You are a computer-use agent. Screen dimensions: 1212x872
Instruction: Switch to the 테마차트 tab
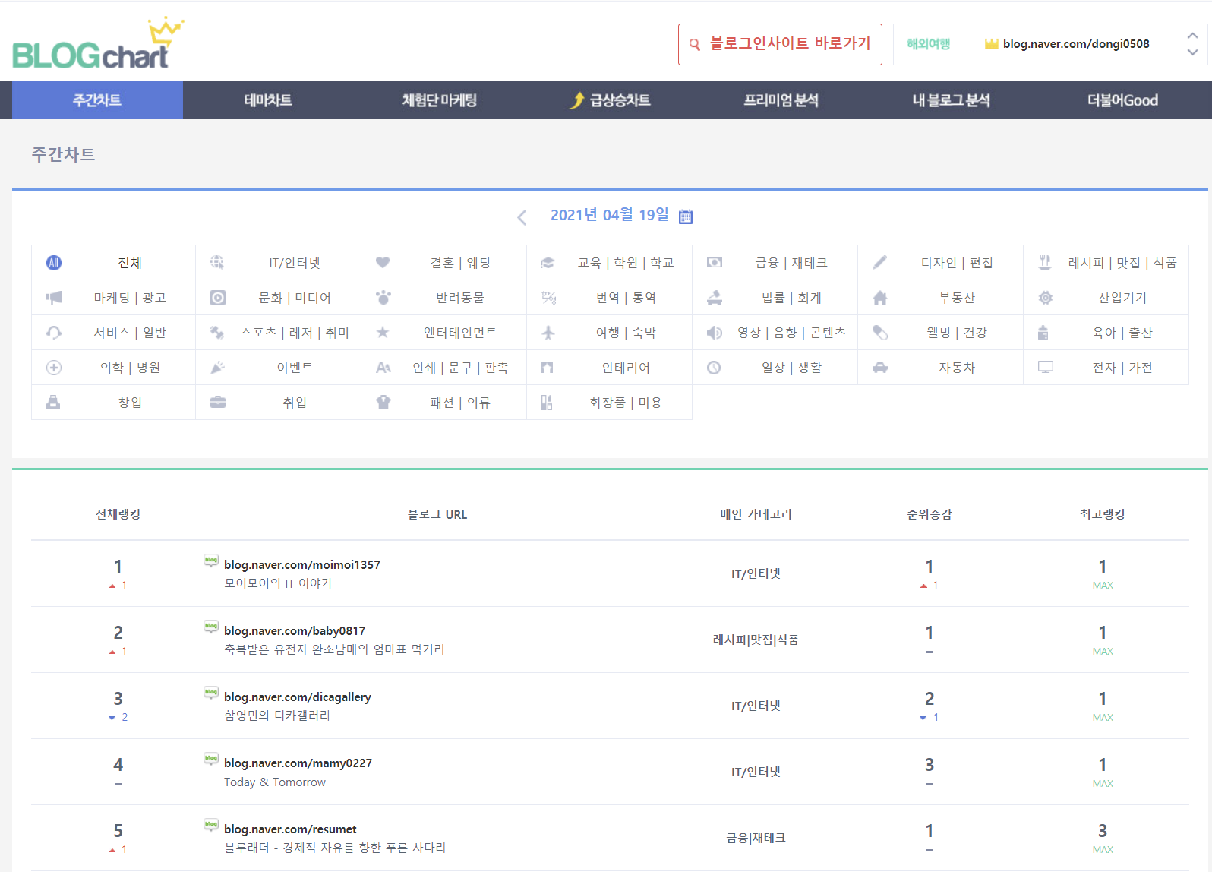pyautogui.click(x=268, y=100)
